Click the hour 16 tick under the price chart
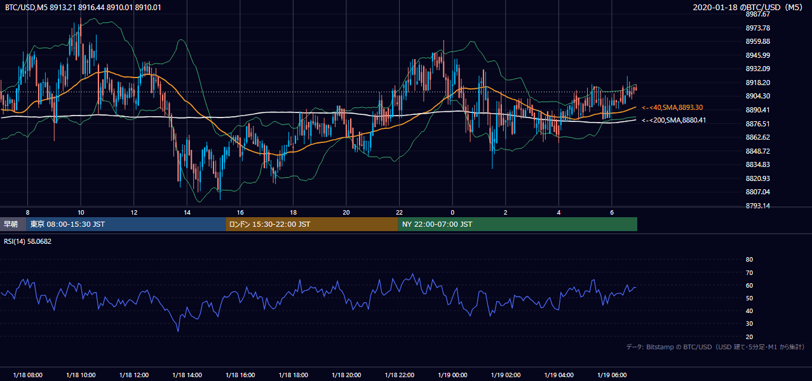The height and width of the screenshot is (381, 812). (240, 212)
